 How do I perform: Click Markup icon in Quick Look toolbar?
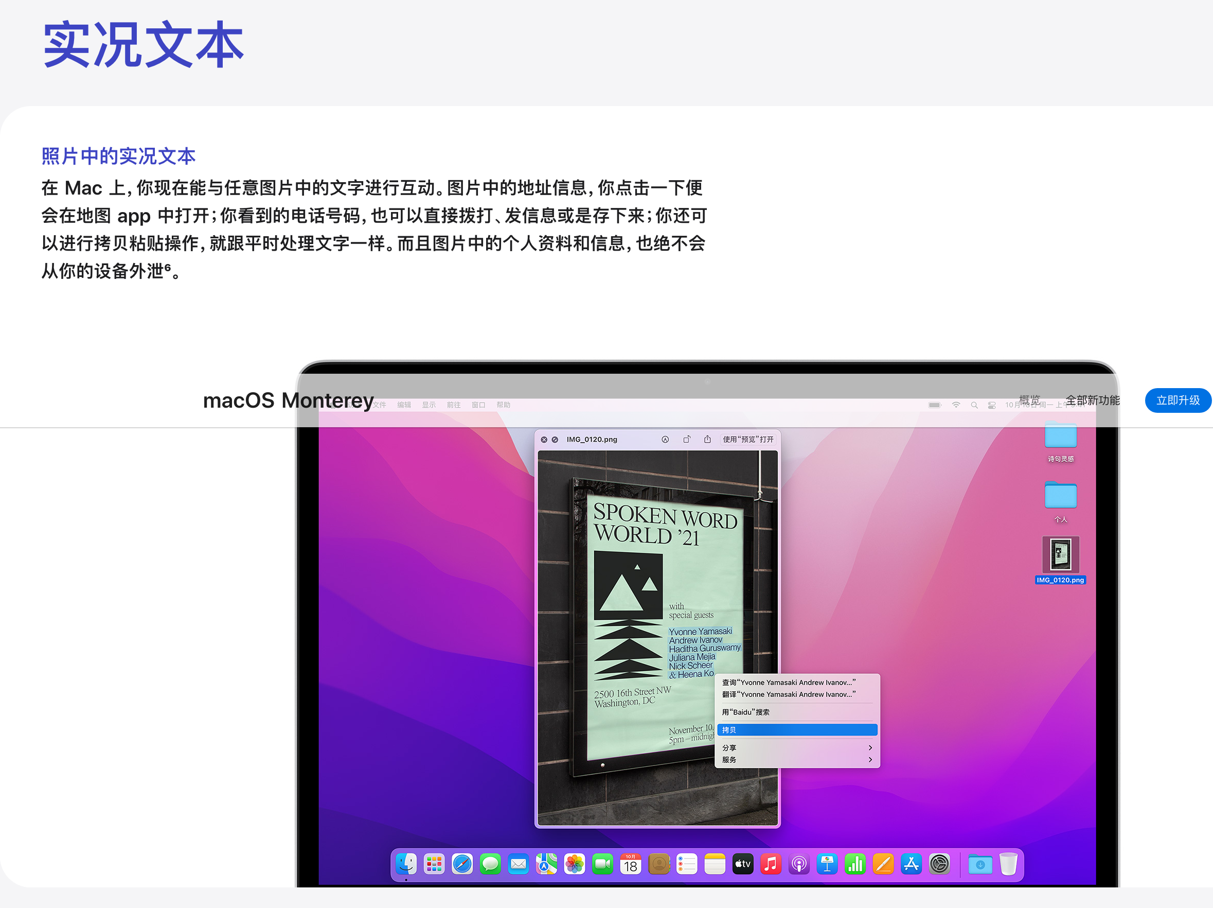click(665, 440)
